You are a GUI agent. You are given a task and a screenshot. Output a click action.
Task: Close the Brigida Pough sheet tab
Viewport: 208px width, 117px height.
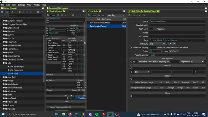click(64, 11)
